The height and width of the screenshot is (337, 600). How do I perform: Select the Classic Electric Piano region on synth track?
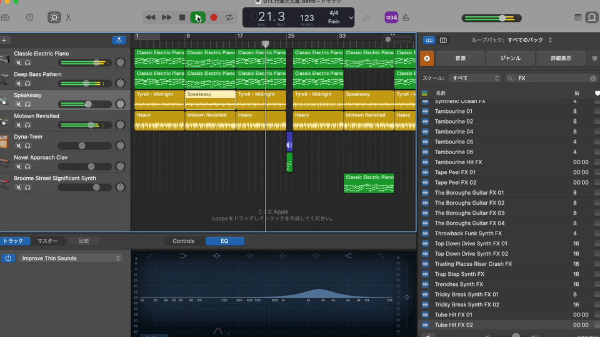click(x=369, y=183)
